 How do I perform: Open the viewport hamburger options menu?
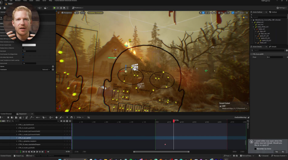[58, 13]
